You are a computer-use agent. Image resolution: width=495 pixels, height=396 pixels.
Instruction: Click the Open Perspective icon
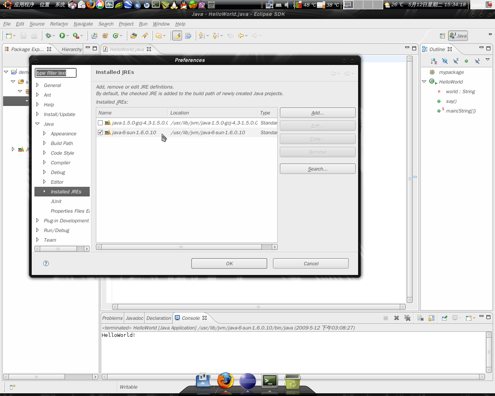click(442, 36)
